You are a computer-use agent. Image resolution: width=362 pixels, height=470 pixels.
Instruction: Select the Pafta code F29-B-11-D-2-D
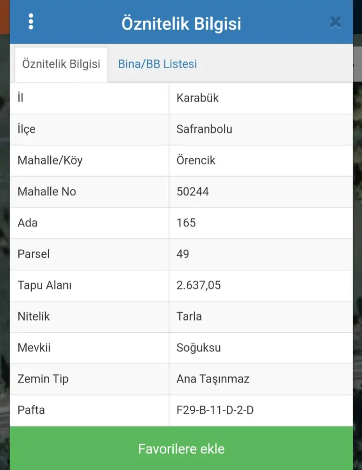[215, 410]
